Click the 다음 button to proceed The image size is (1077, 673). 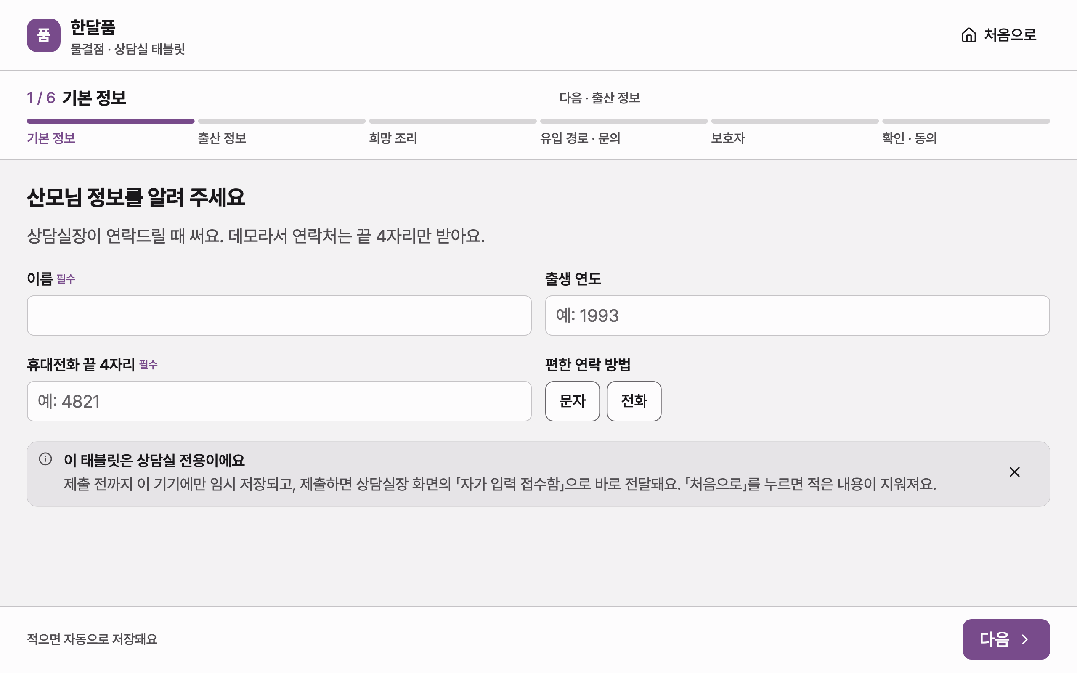tap(1006, 639)
